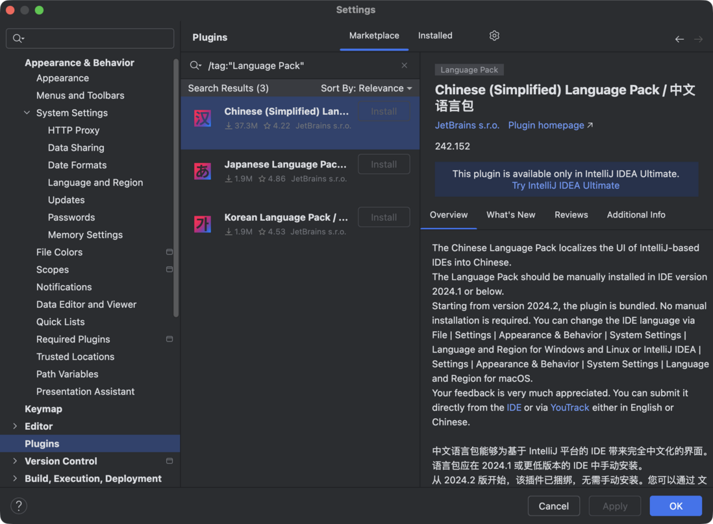Select the Japanese Language Pack plugin icon
Viewport: 713px width, 524px height.
tap(203, 171)
